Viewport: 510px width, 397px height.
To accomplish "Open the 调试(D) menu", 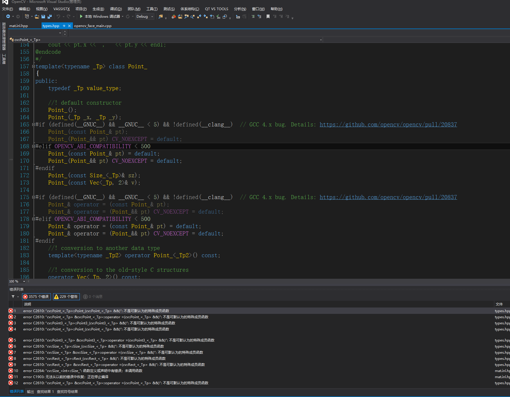I will coord(116,9).
